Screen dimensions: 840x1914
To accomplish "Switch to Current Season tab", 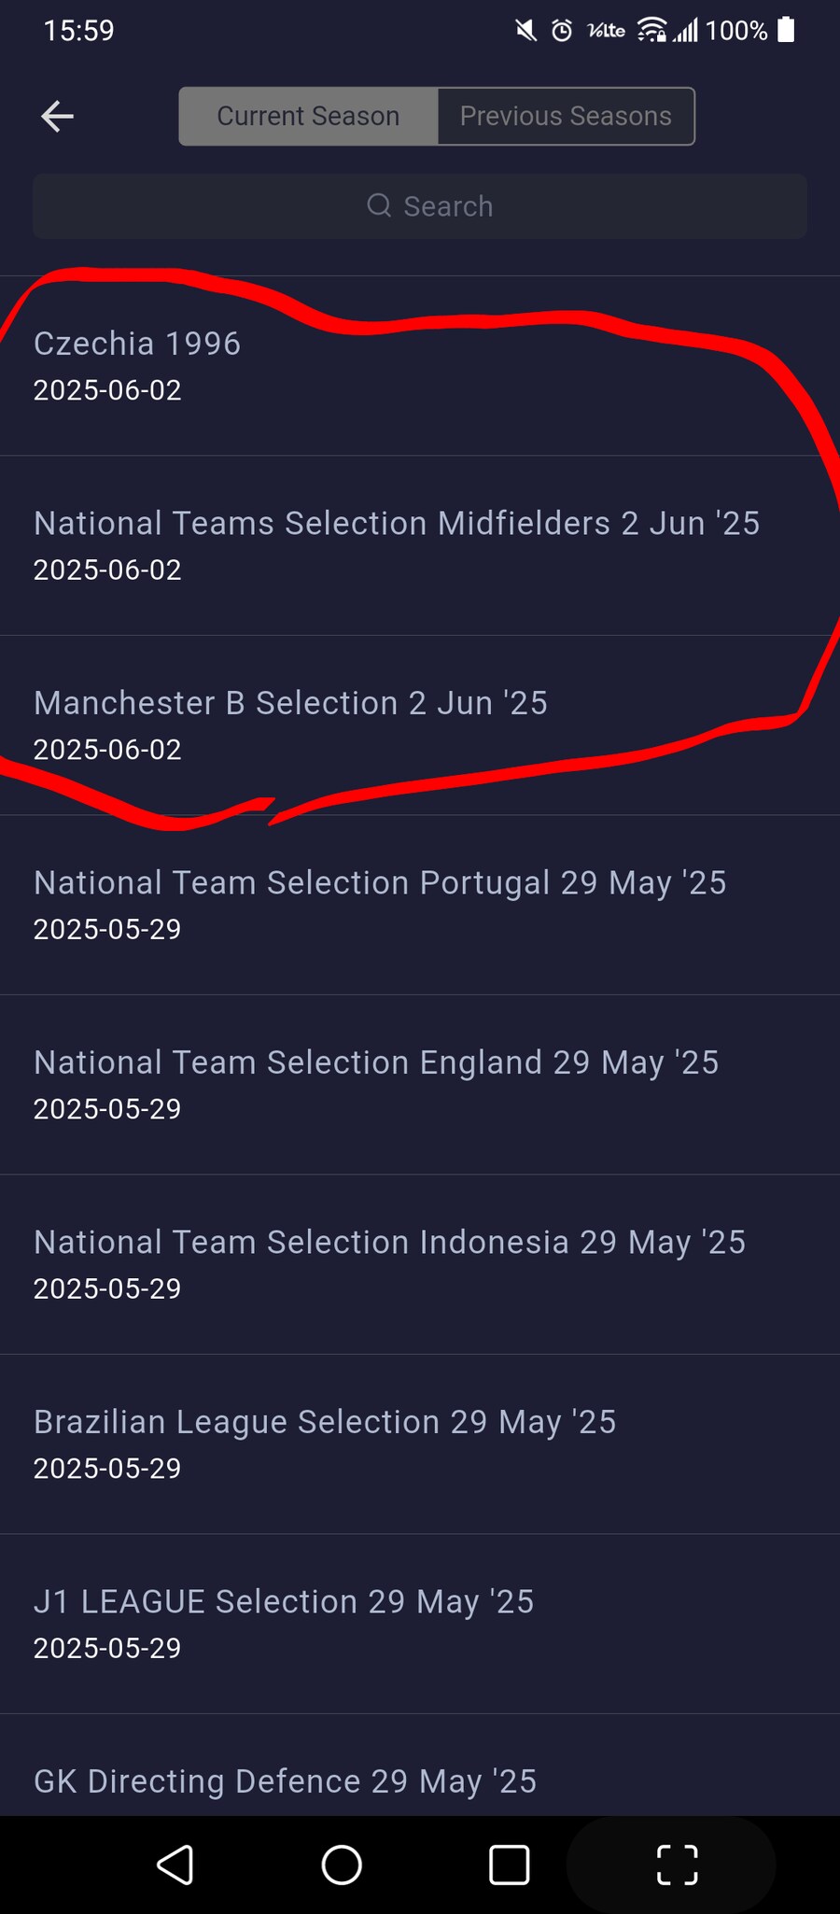I will point(308,117).
